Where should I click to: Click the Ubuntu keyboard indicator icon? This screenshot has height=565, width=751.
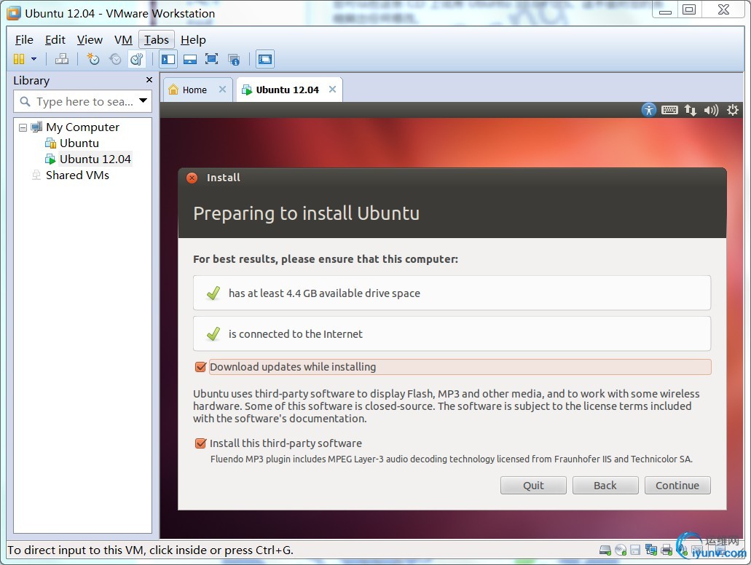[x=669, y=110]
